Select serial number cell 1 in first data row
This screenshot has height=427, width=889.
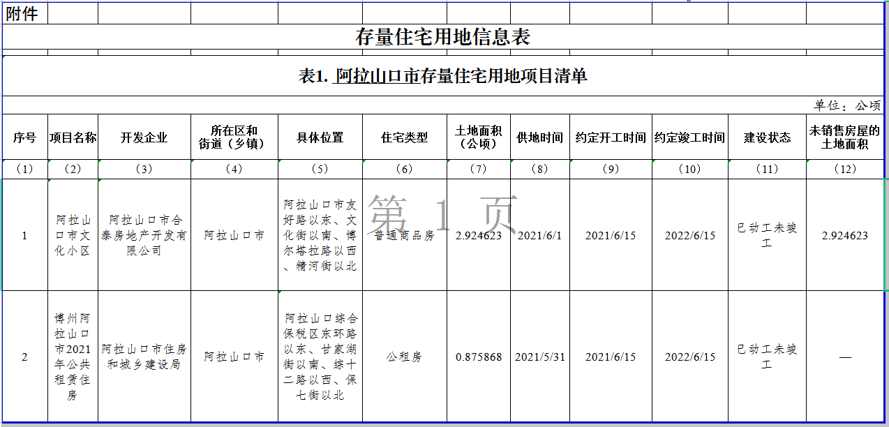24,235
